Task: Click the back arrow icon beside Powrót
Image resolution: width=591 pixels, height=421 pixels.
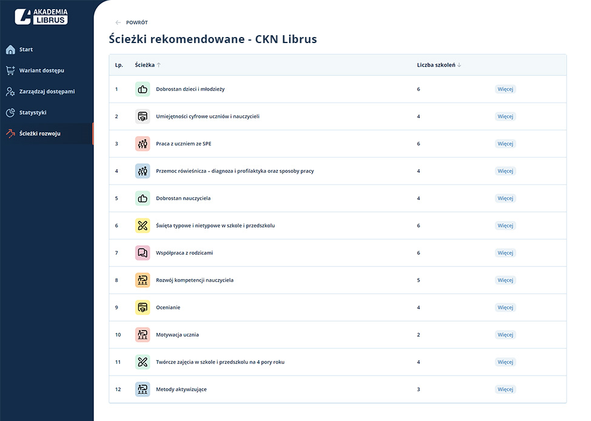Action: point(118,22)
